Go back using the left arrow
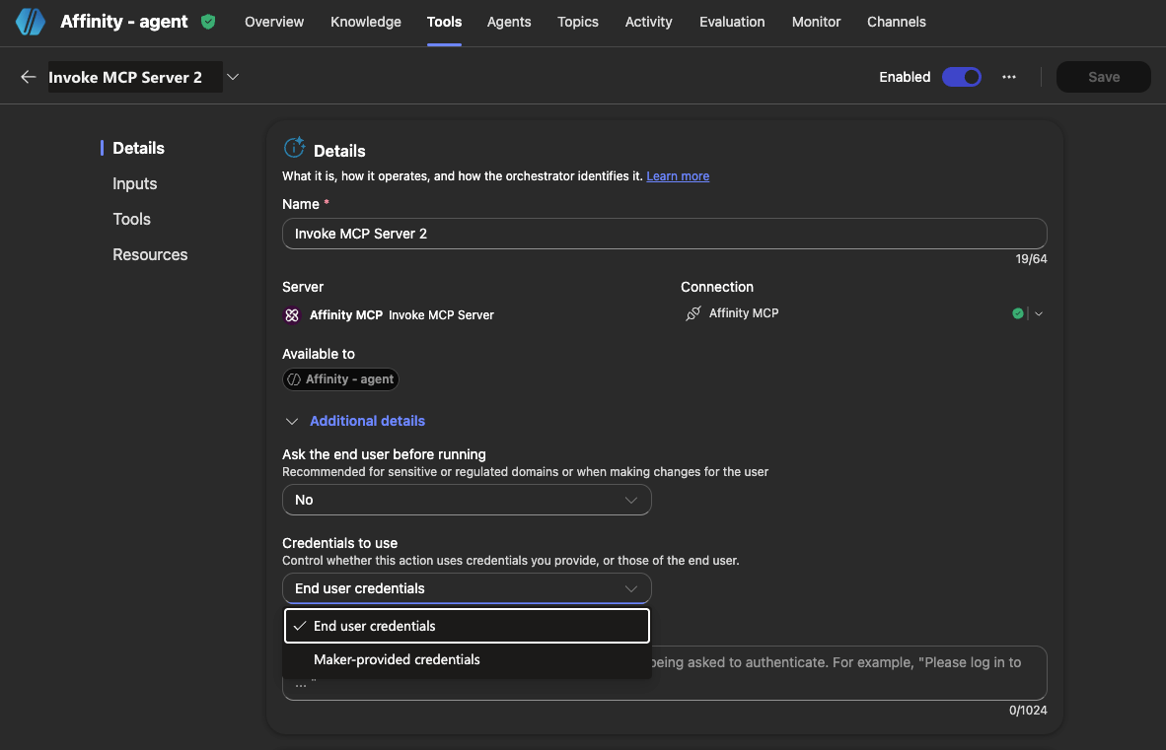The height and width of the screenshot is (750, 1166). [x=29, y=77]
